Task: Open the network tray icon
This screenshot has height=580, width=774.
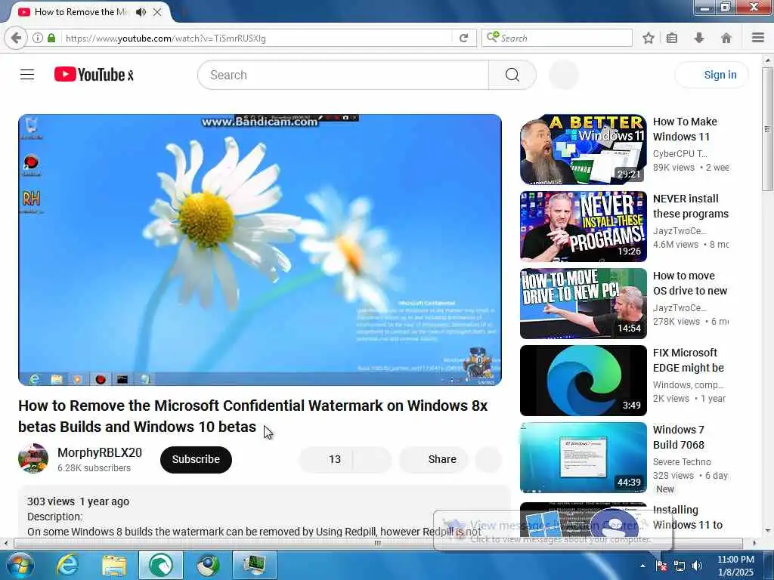Action: [x=680, y=566]
